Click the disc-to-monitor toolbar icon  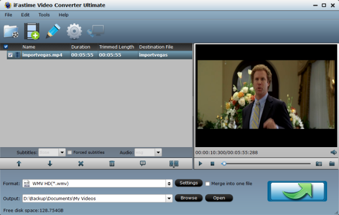pos(95,31)
